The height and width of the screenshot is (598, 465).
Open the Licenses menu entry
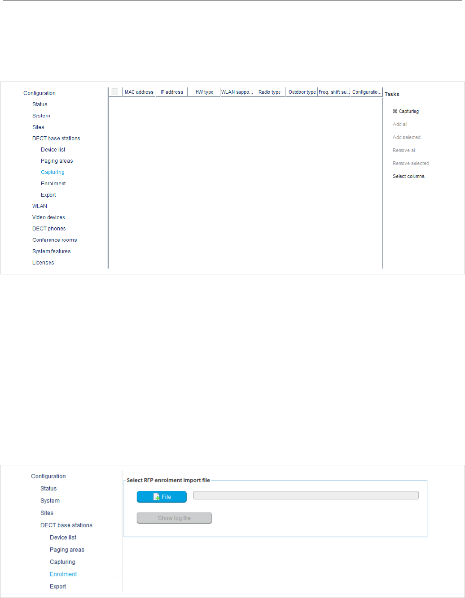pos(43,263)
